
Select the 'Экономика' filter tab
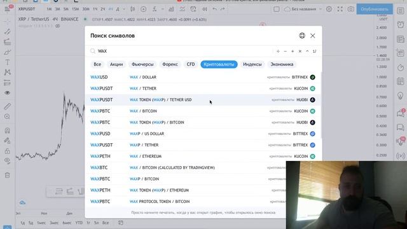click(282, 64)
